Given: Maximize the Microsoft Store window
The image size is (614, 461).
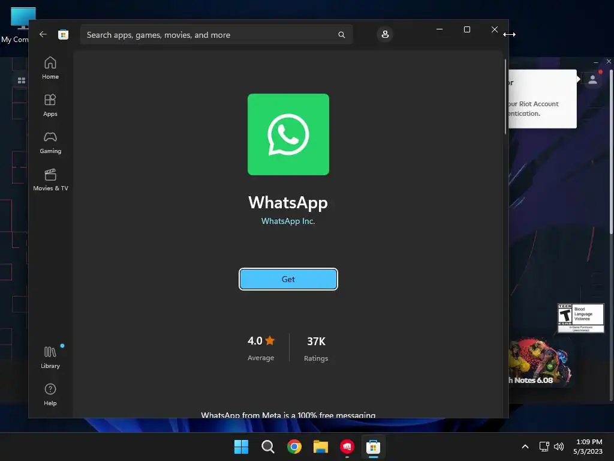Looking at the screenshot, I should point(466,29).
